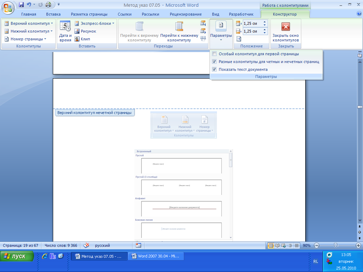Click Клип to insert clip art

(82, 39)
